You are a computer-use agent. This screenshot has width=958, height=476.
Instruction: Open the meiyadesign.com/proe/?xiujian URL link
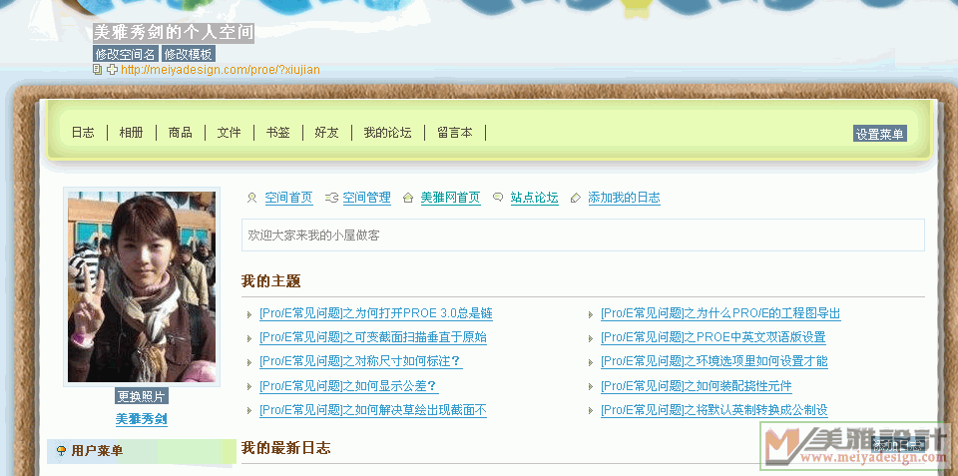[220, 70]
